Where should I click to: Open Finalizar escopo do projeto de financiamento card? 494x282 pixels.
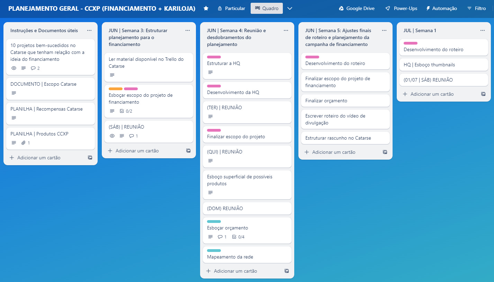coord(345,82)
